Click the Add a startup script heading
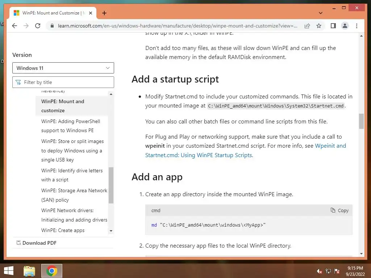Image resolution: width=371 pixels, height=278 pixels. tap(175, 79)
